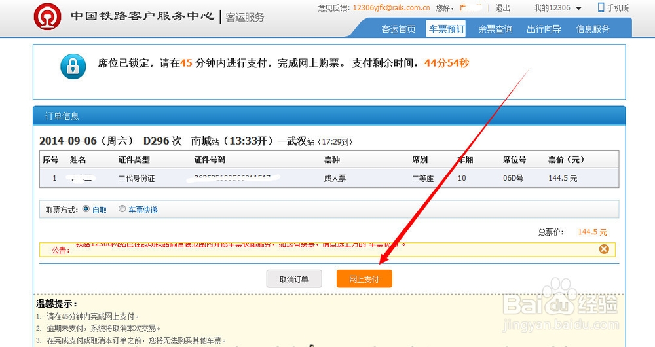655x347 pixels.
Task: Click the 温馨提示 heading
Action: pos(56,304)
